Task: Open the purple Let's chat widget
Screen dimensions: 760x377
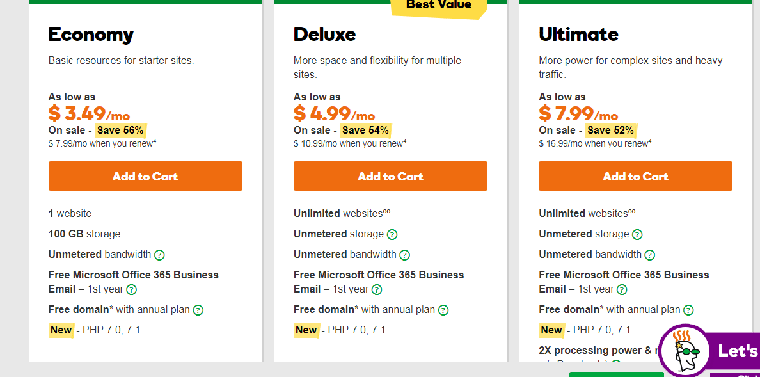Action: (x=738, y=351)
